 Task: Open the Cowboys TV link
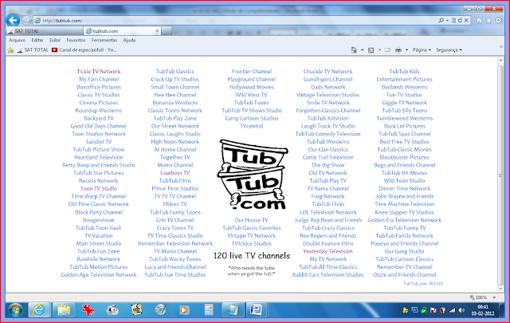click(175, 173)
